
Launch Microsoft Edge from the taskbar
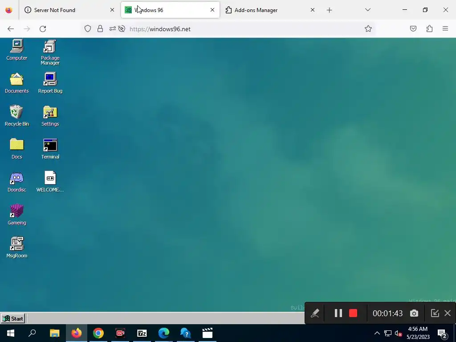pyautogui.click(x=164, y=333)
